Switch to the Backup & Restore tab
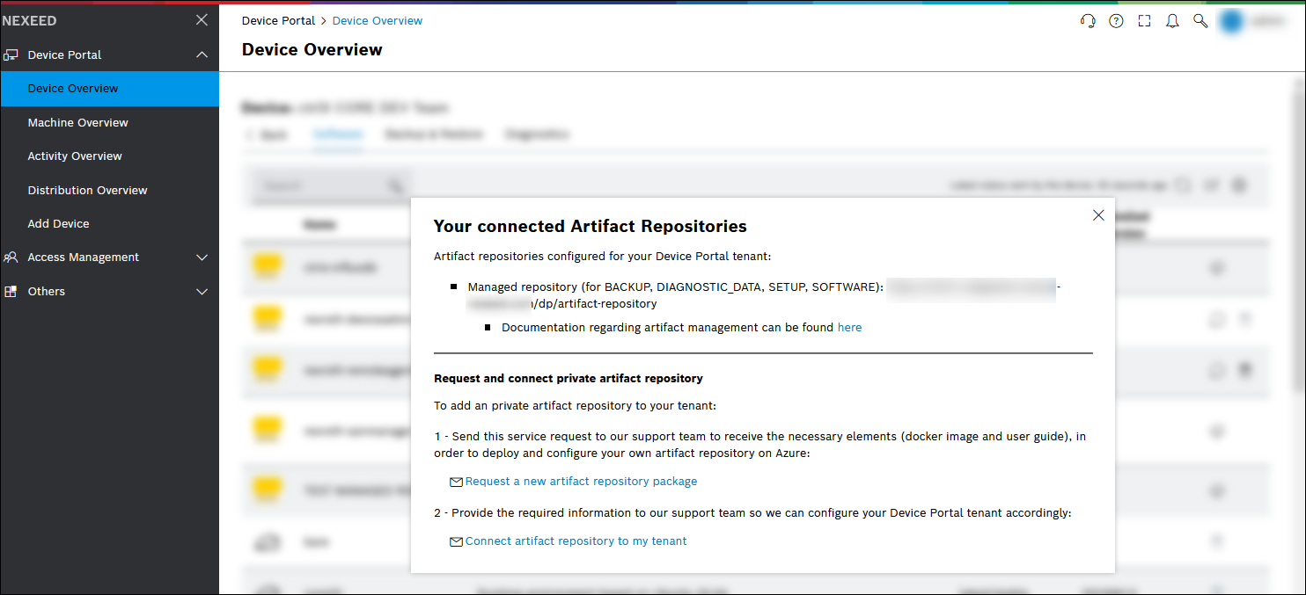This screenshot has height=595, width=1306. (x=433, y=134)
